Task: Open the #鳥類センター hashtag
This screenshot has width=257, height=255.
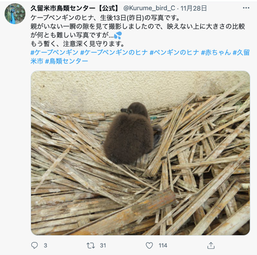Action: click(66, 61)
